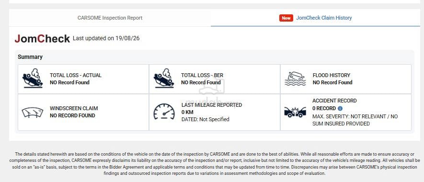Click 'DATED: Not Specified' text

[x=205, y=119]
